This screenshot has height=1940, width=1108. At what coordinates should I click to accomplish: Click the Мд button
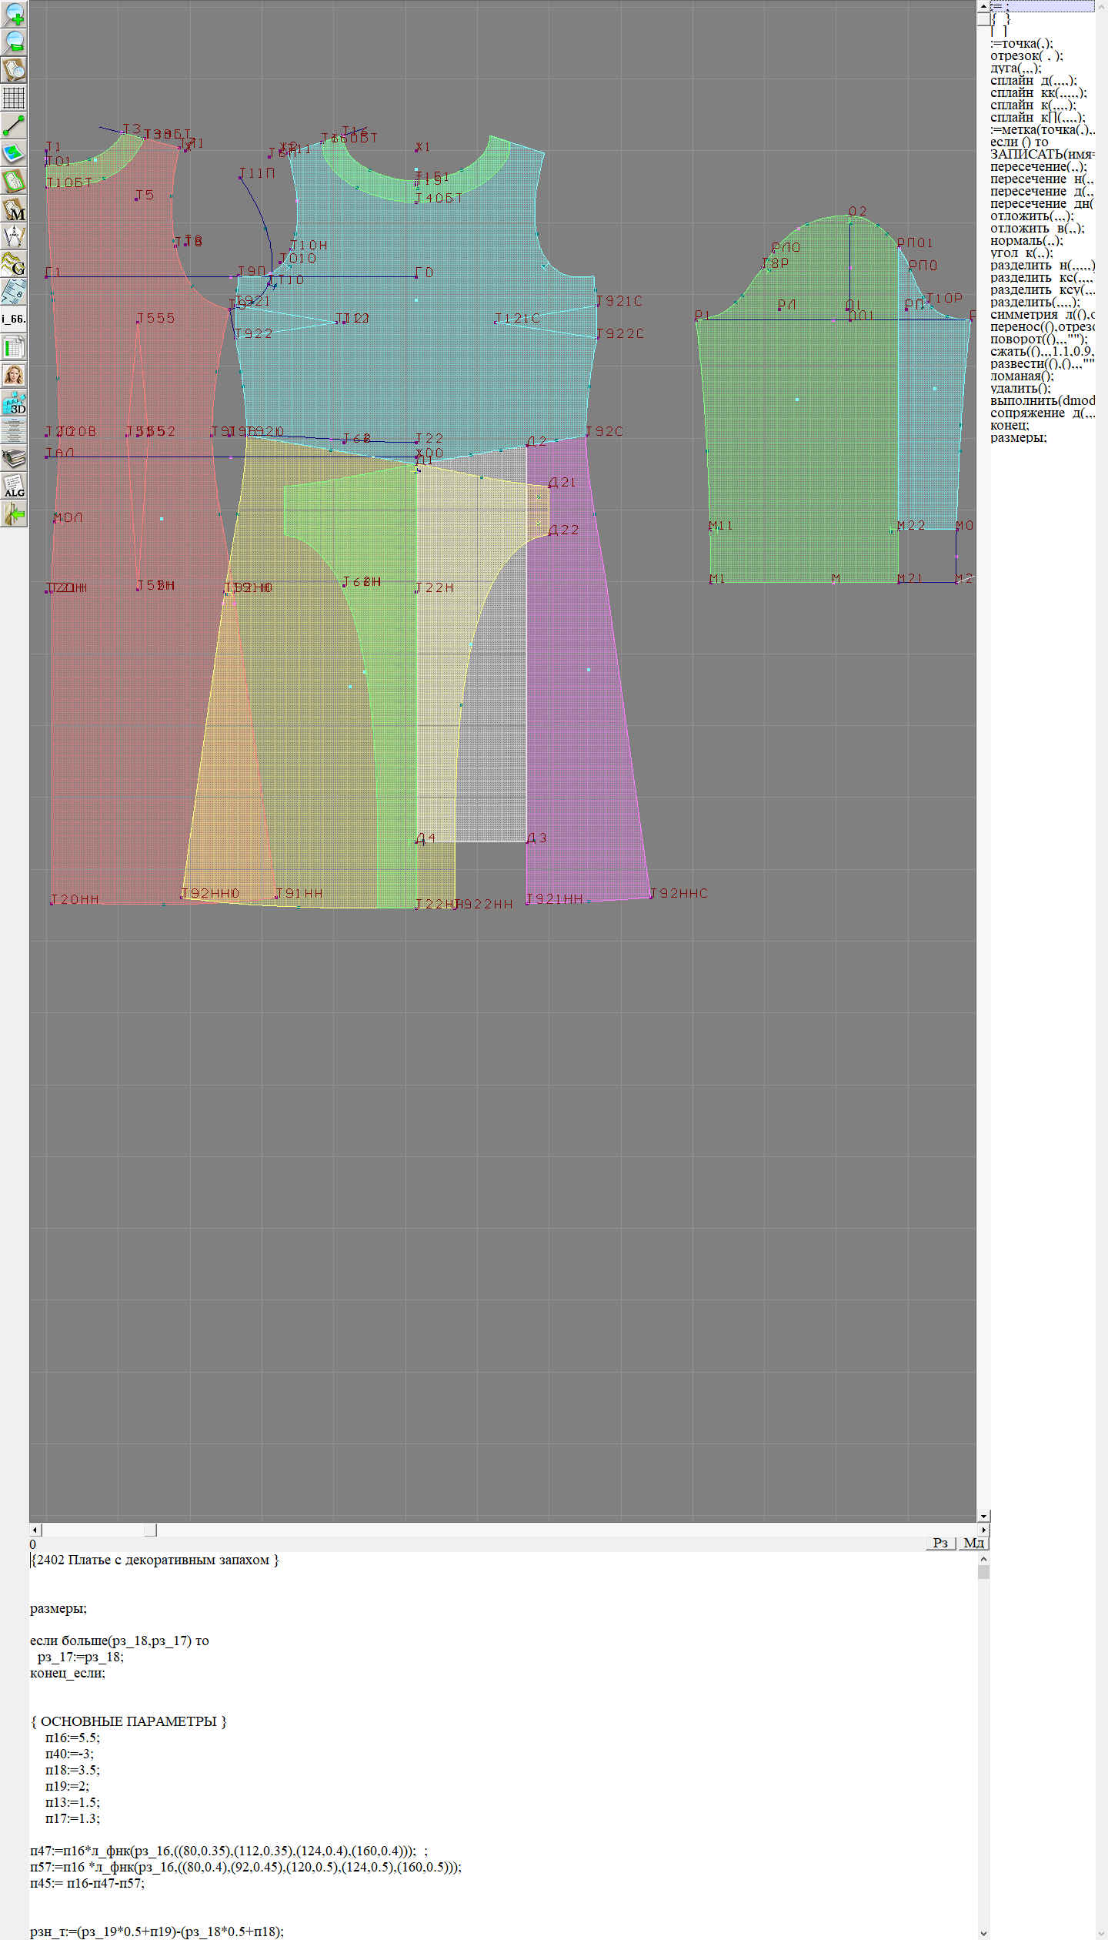click(x=973, y=1543)
